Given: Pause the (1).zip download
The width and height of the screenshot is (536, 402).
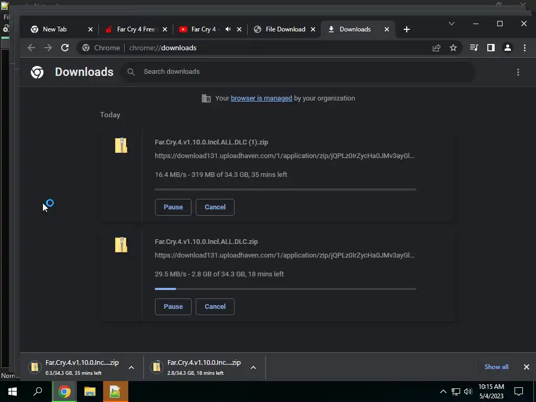Looking at the screenshot, I should pyautogui.click(x=173, y=207).
